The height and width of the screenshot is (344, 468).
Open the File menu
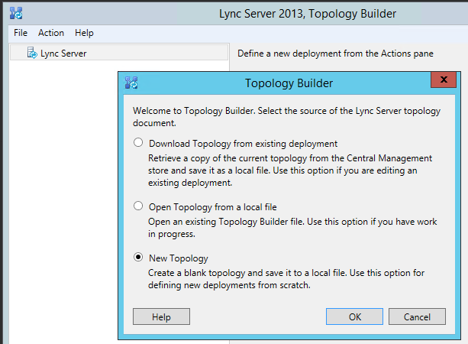21,33
